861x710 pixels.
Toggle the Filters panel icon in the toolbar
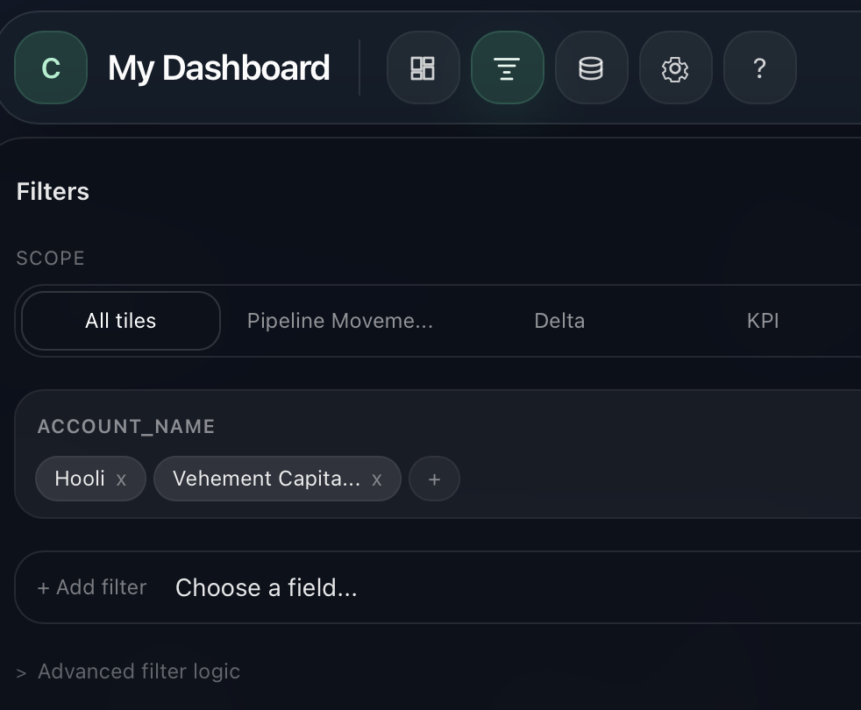[x=507, y=67]
